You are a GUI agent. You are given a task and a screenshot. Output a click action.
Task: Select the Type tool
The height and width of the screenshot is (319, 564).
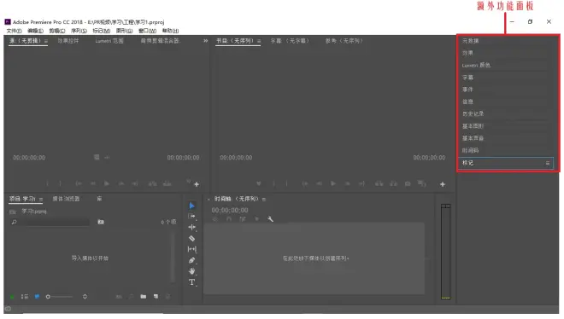(191, 282)
